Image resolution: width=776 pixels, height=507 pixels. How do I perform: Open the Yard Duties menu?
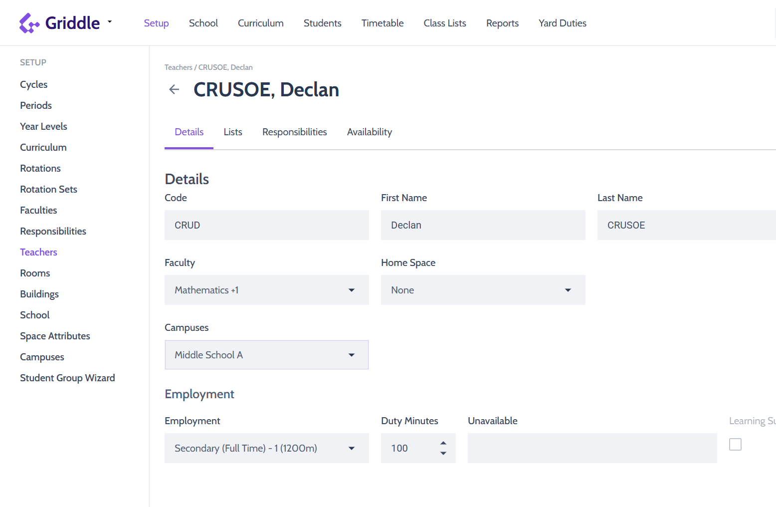pos(563,23)
